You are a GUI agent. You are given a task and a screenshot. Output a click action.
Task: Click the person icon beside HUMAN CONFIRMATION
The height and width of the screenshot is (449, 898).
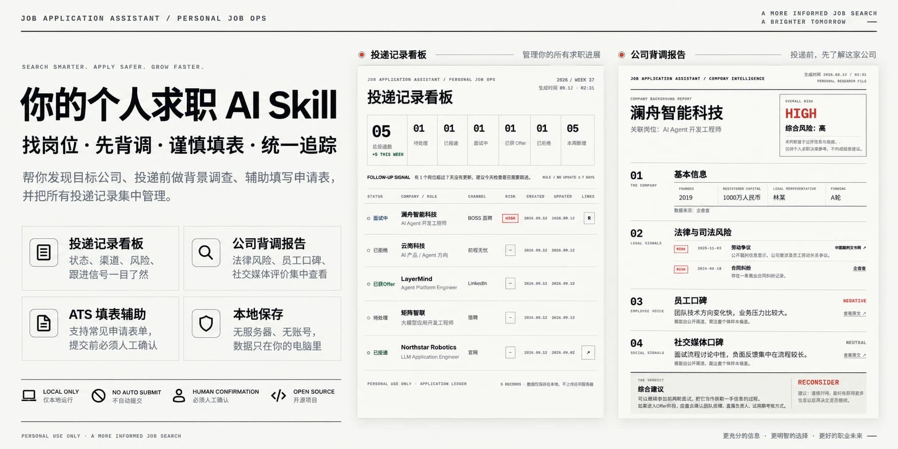pos(179,395)
